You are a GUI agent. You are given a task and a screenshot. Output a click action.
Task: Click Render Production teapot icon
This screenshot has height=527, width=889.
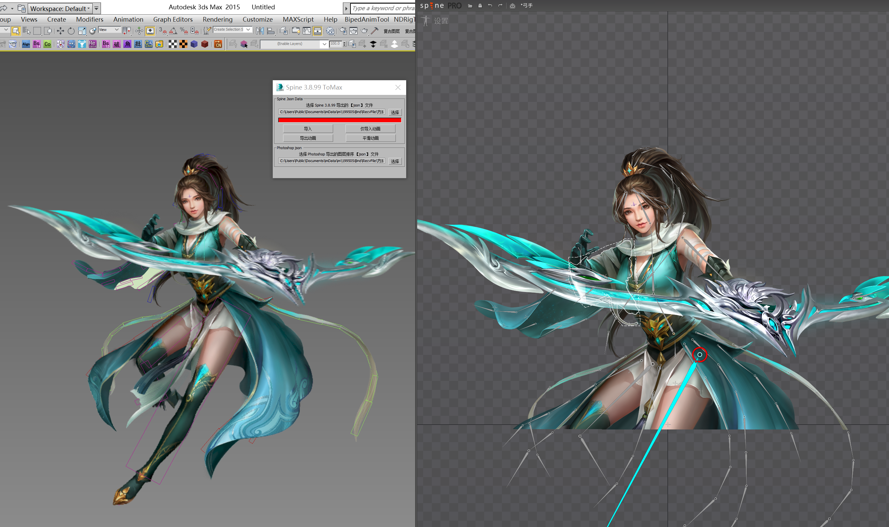click(364, 31)
